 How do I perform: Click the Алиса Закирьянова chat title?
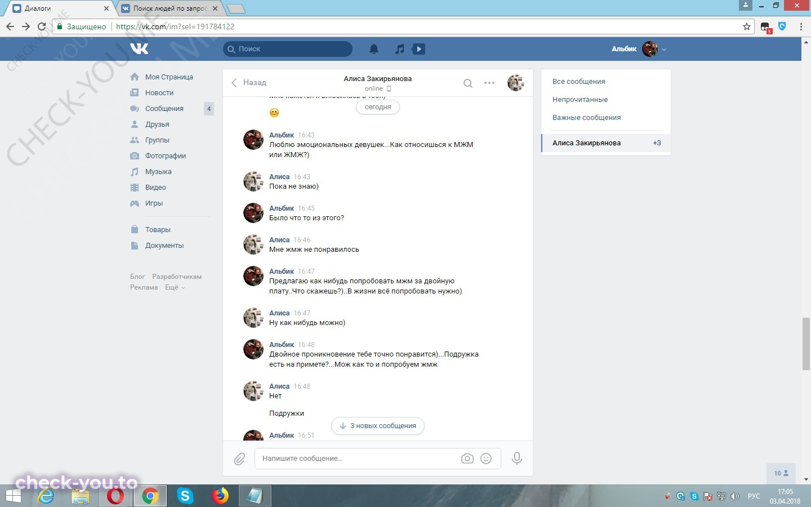[x=377, y=79]
